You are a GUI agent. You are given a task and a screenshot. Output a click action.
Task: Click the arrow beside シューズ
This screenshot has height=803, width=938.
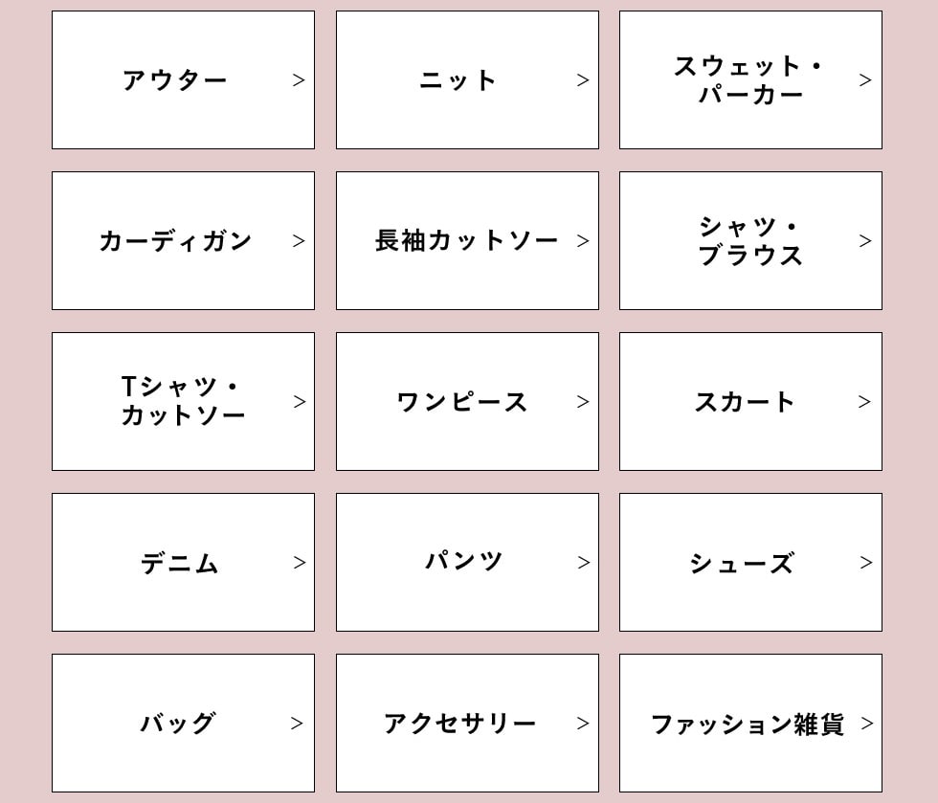[x=866, y=563]
